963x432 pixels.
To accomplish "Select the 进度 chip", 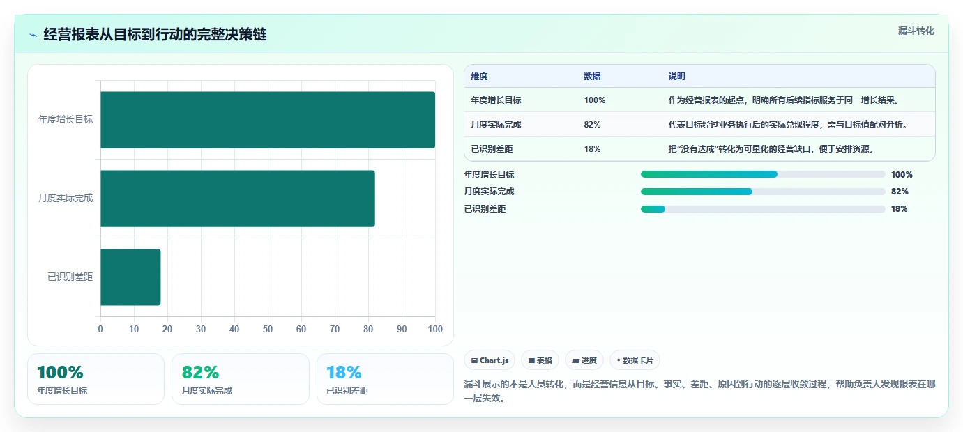I will (x=584, y=360).
